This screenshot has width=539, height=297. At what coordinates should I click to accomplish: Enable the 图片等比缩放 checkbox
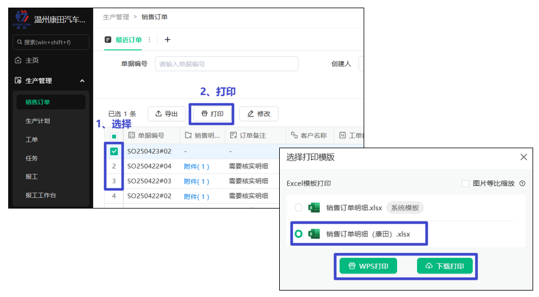466,183
